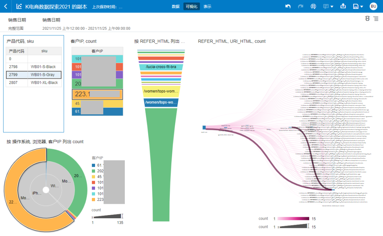Select the table cell 2807

tap(17, 83)
